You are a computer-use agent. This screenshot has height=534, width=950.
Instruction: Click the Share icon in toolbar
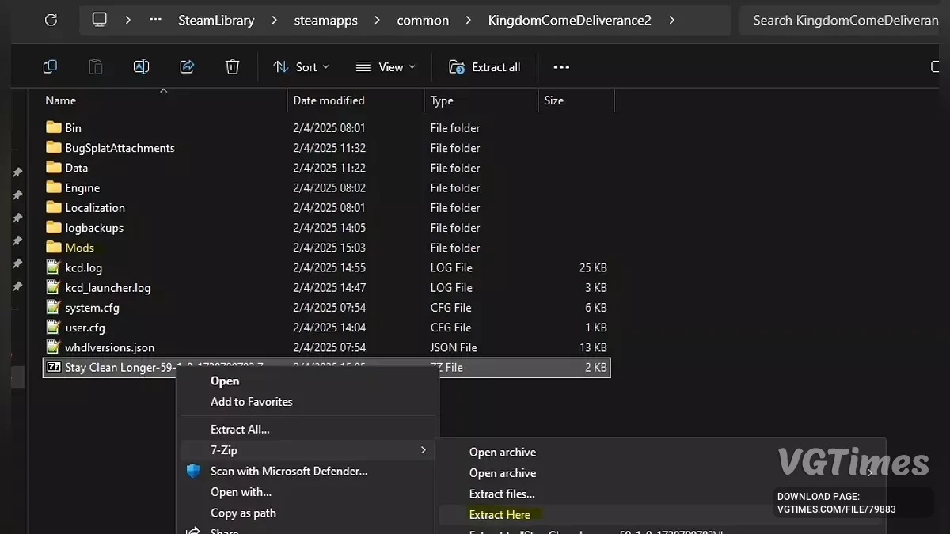tap(187, 67)
